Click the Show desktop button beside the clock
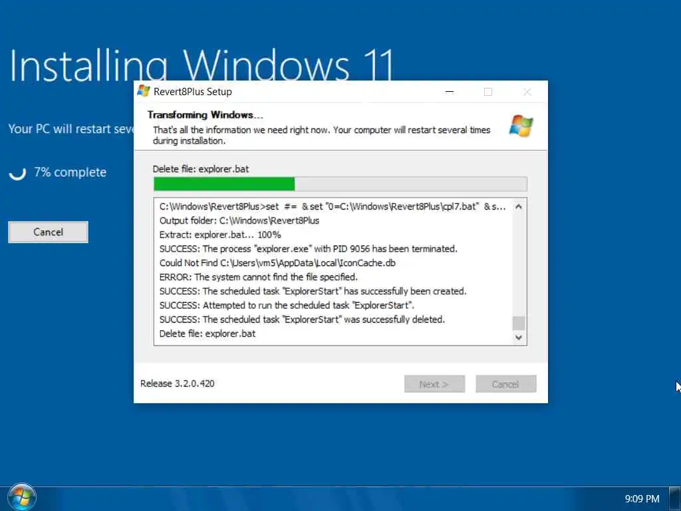The height and width of the screenshot is (511, 681). pos(675,498)
